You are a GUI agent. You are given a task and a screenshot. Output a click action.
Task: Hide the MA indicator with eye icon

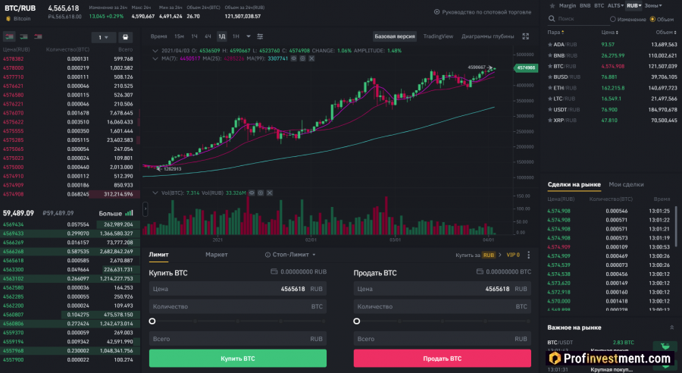293,58
